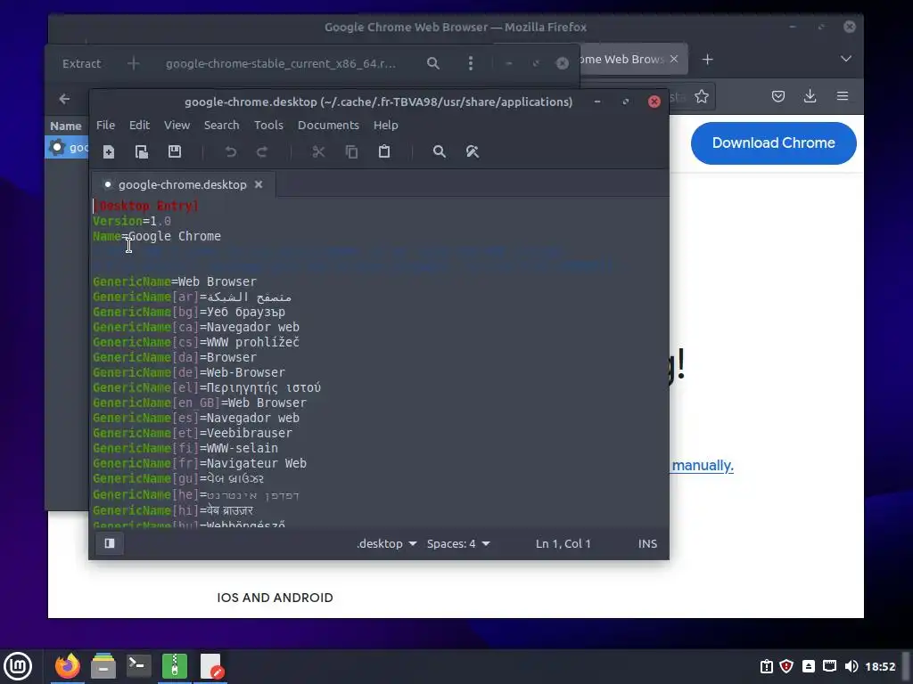Close the google-chrome.desktop document tab
The image size is (913, 684).
click(x=259, y=184)
